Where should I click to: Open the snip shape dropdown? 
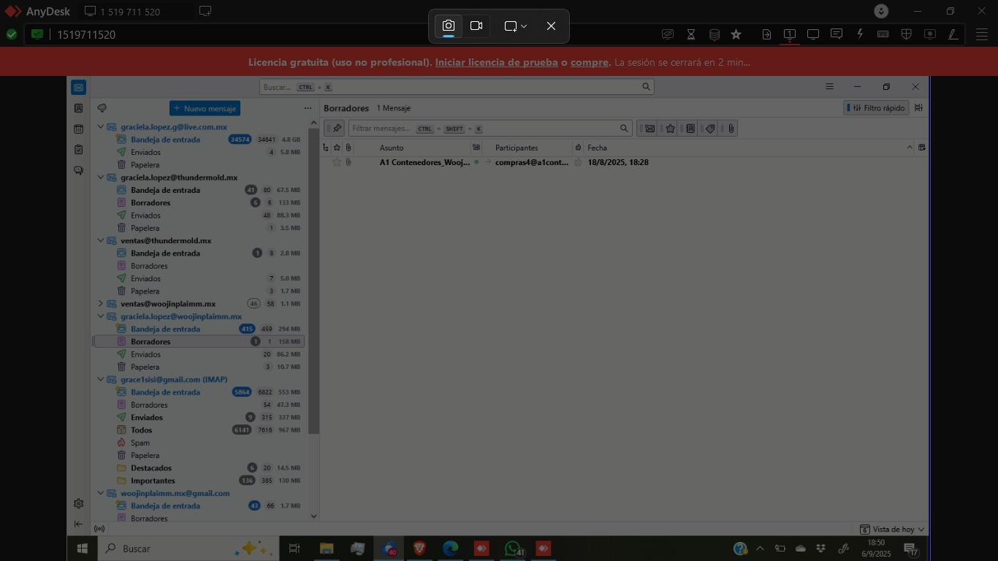[x=516, y=26]
